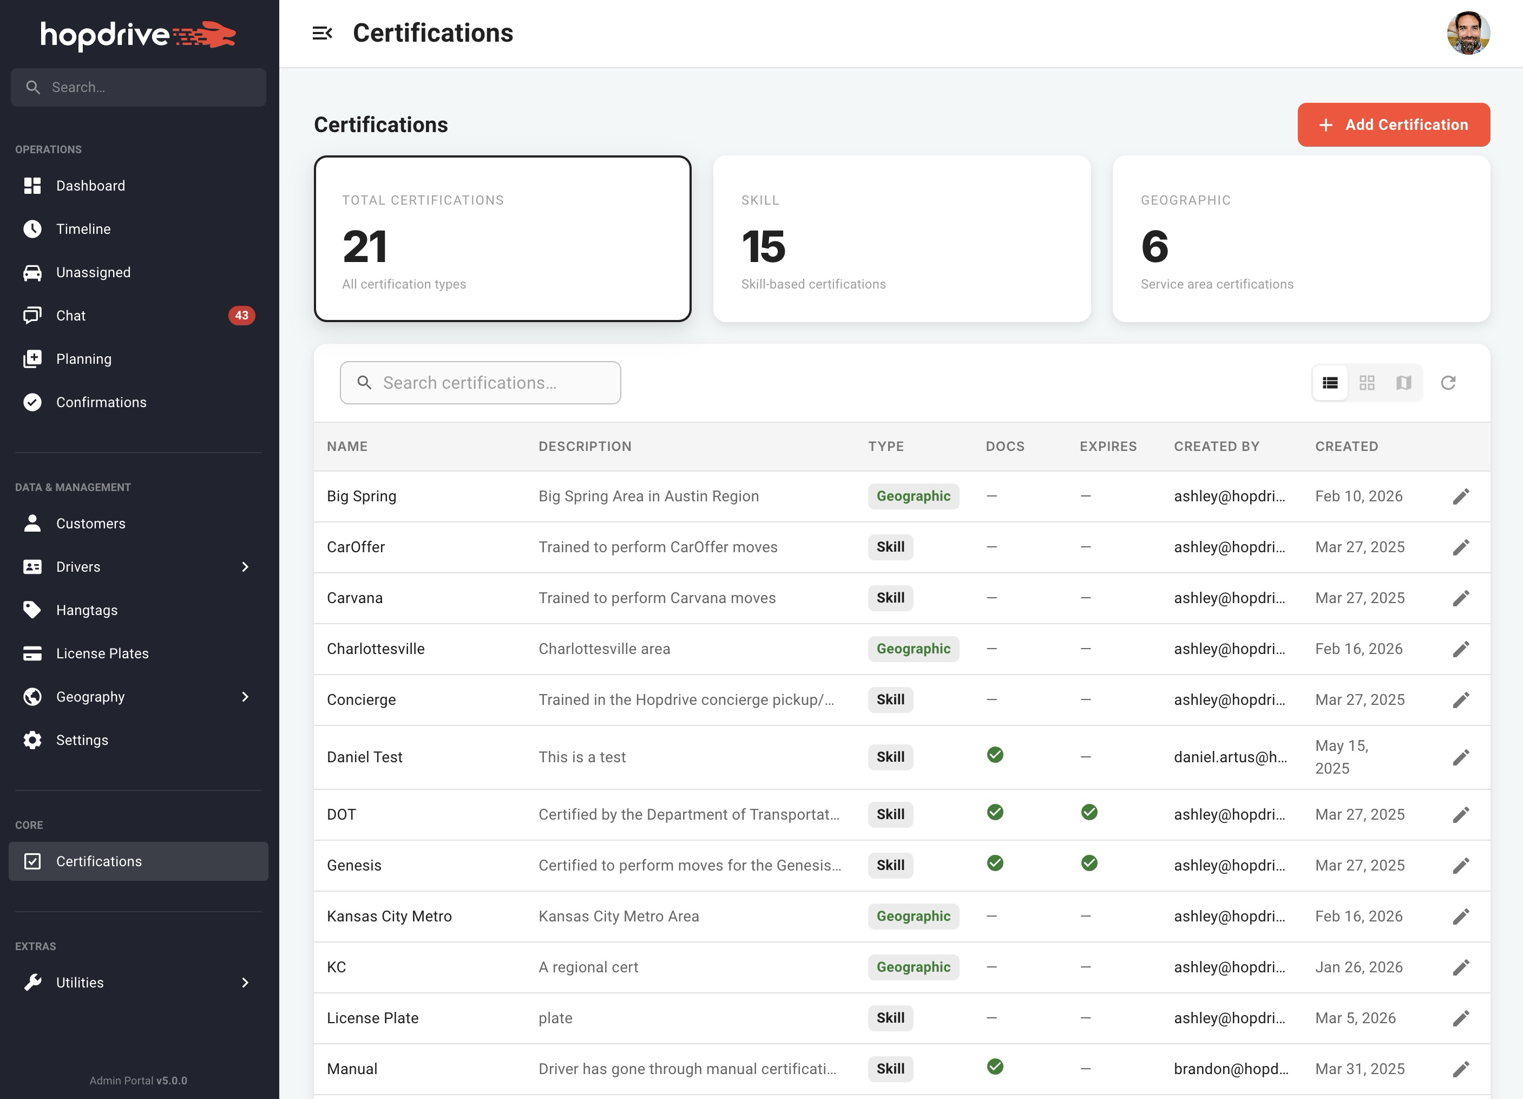Viewport: 1523px width, 1099px height.
Task: Keep list view active in the view switcher
Action: (x=1330, y=382)
